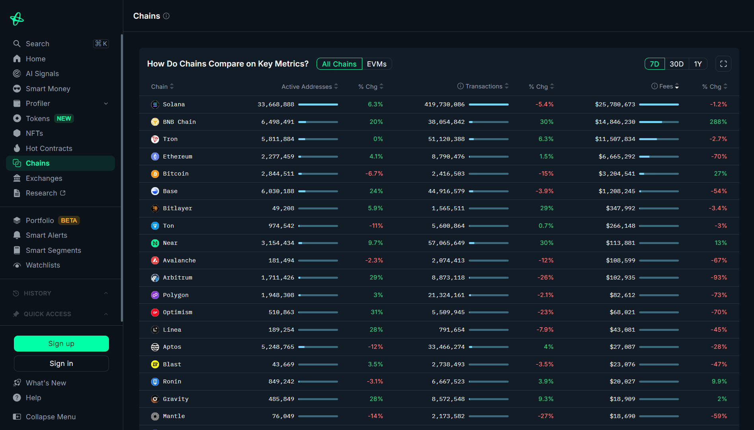Click the sidebar vertical scrollbar
754x430 pixels.
[x=122, y=178]
